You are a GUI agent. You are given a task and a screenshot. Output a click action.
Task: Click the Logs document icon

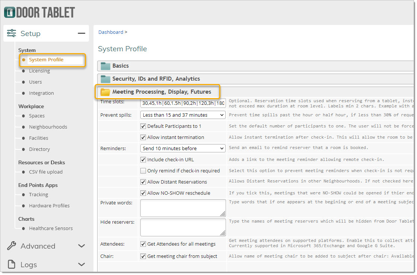[x=12, y=265]
